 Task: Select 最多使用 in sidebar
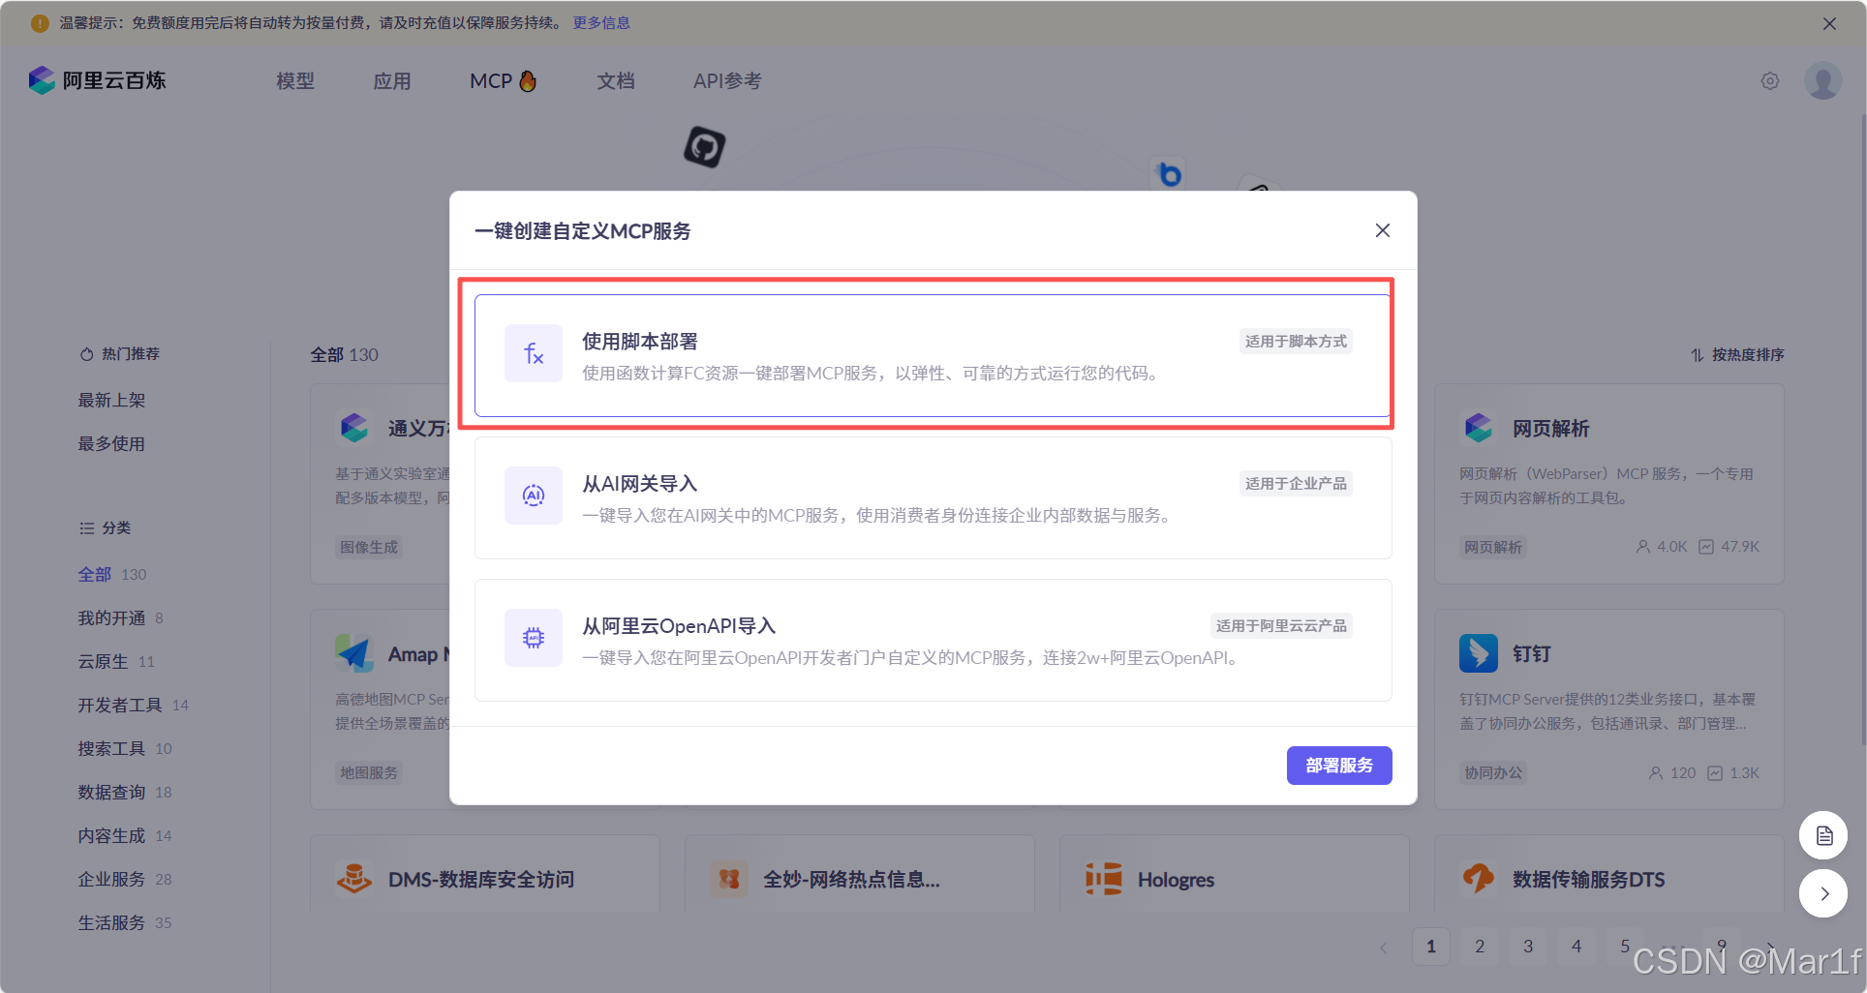click(111, 443)
